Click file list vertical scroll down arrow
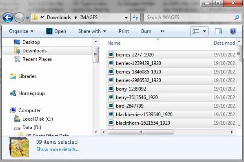Viewport: 244px width, 162px height. click(239, 125)
